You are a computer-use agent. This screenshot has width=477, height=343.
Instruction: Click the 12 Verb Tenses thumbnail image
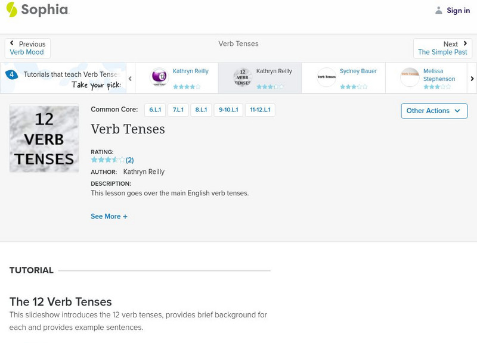[44, 139]
